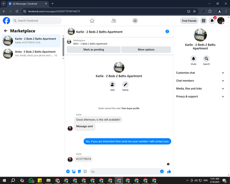
Task: Send a thumbs-up like
Action: tap(169, 172)
